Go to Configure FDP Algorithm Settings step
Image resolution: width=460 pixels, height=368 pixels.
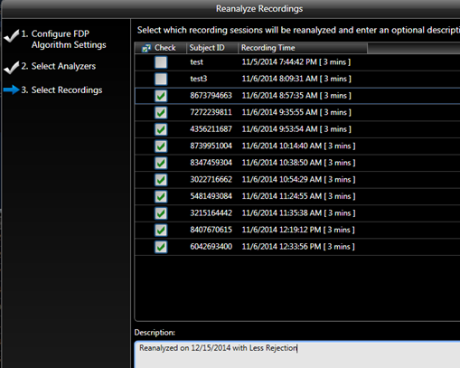pyautogui.click(x=69, y=39)
